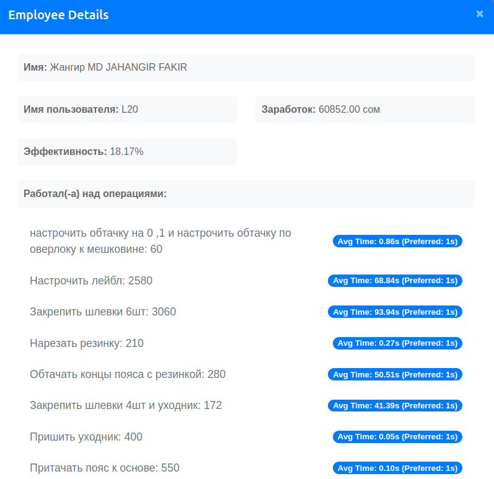Click the Работал(-а) над операциями heading

pos(95,193)
